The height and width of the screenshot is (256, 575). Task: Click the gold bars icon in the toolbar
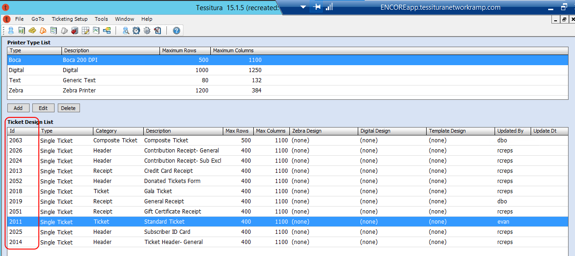[32, 31]
